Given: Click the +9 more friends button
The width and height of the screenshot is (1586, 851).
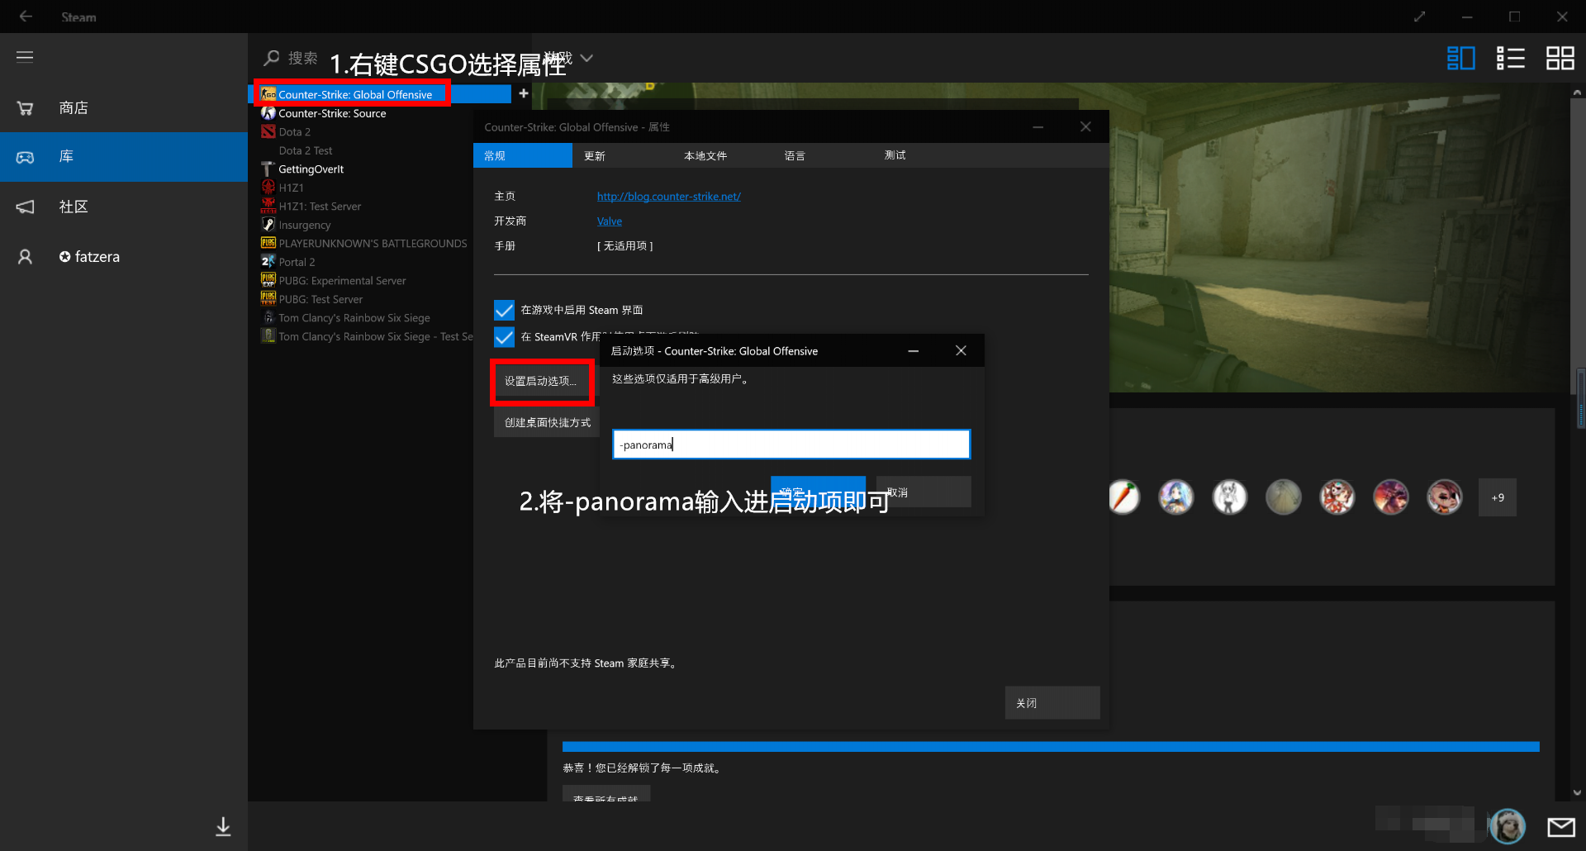Looking at the screenshot, I should point(1498,497).
